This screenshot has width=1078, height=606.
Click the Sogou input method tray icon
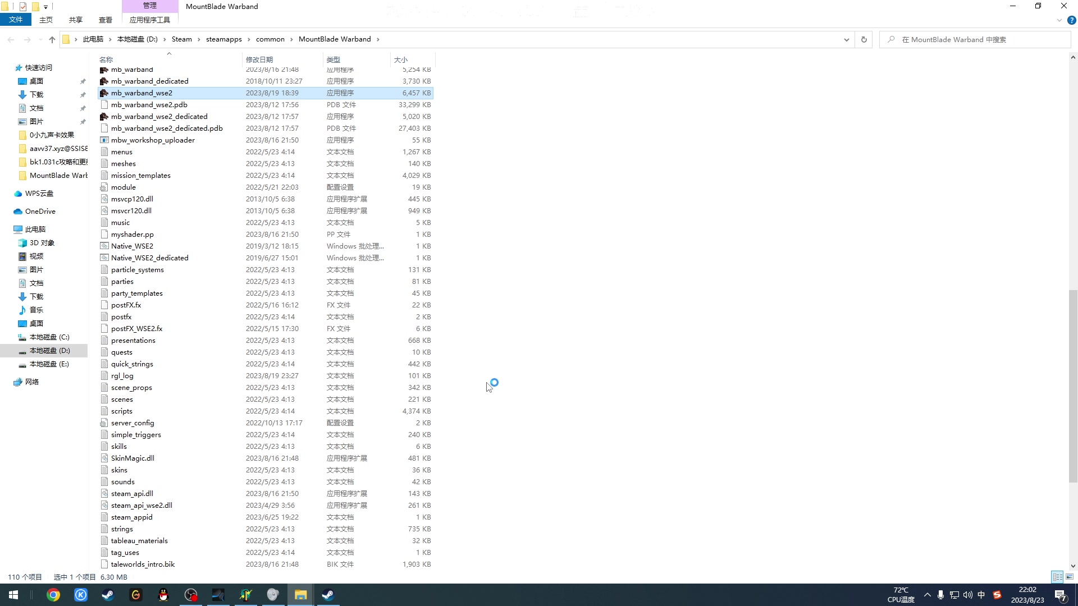click(997, 595)
